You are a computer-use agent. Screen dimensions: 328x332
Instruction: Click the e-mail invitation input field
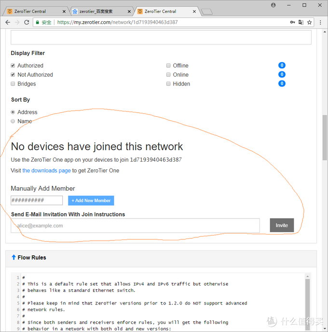coord(135,225)
